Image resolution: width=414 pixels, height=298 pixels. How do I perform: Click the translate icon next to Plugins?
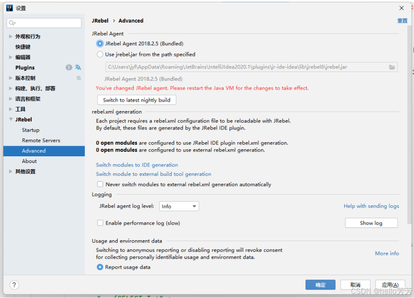click(78, 67)
